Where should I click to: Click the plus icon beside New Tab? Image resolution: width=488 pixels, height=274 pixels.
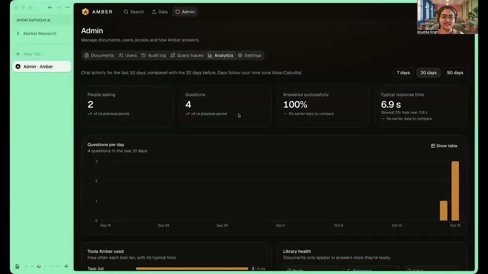point(18,54)
